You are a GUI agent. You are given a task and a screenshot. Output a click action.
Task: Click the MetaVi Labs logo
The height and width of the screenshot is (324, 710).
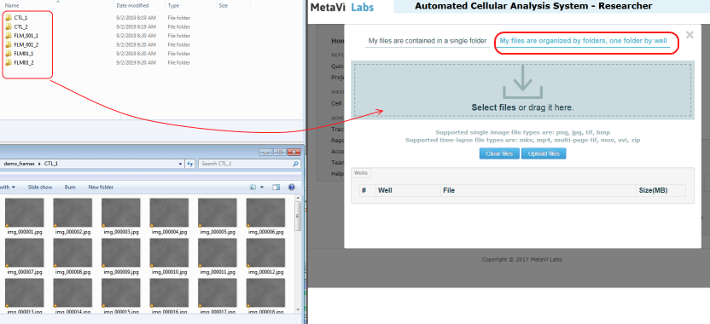342,7
